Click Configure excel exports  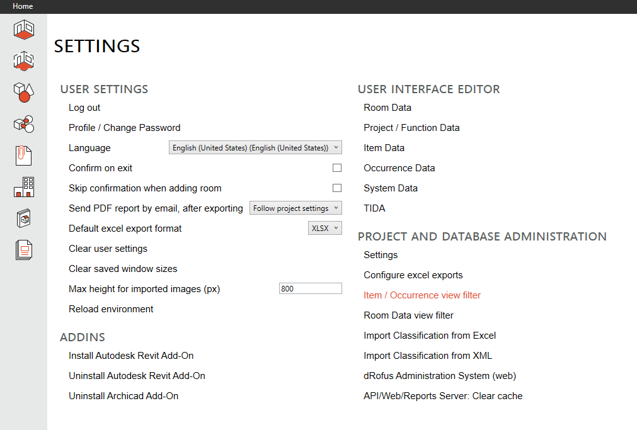click(413, 275)
